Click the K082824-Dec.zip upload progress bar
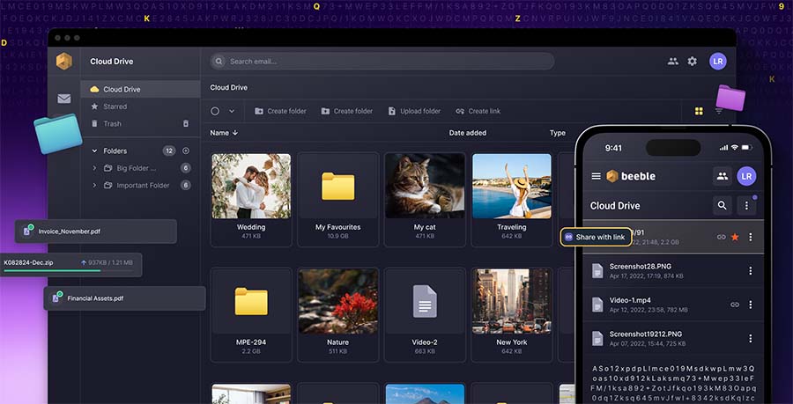Image resolution: width=793 pixels, height=404 pixels. pos(53,271)
